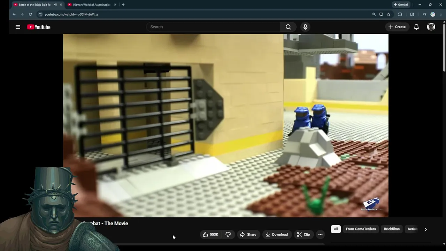Open the YouTube guide hamburger menu

pos(18,27)
